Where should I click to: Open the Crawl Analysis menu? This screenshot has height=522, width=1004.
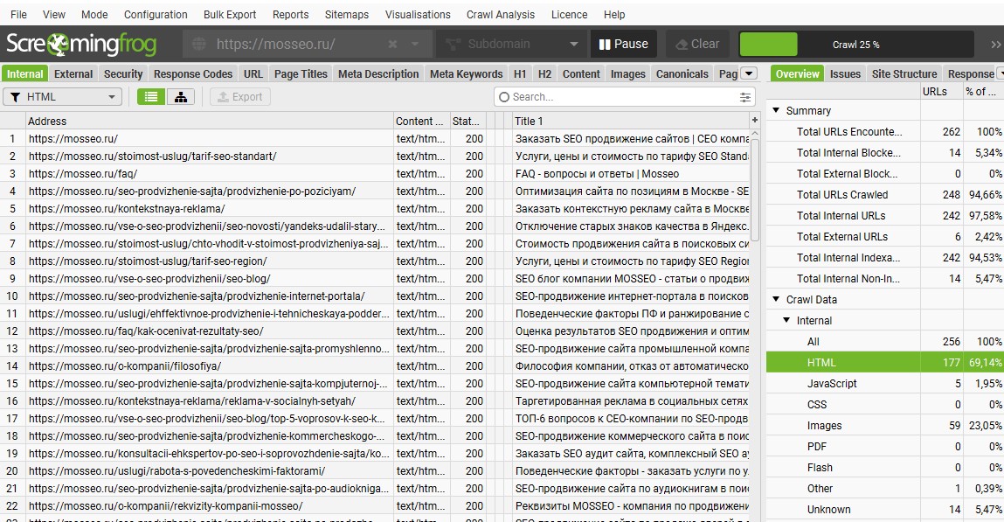500,14
